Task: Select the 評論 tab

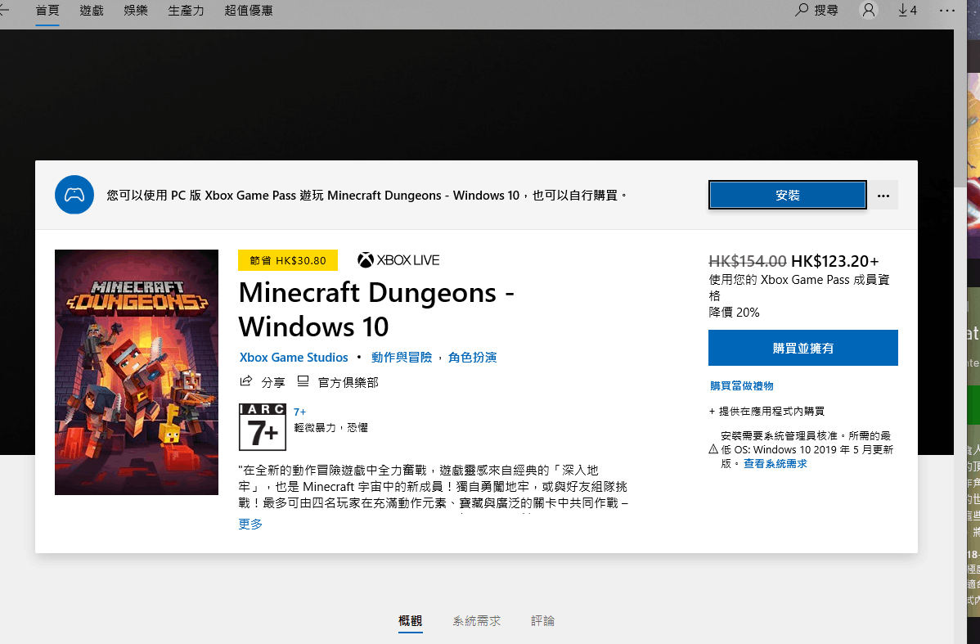Action: (542, 620)
